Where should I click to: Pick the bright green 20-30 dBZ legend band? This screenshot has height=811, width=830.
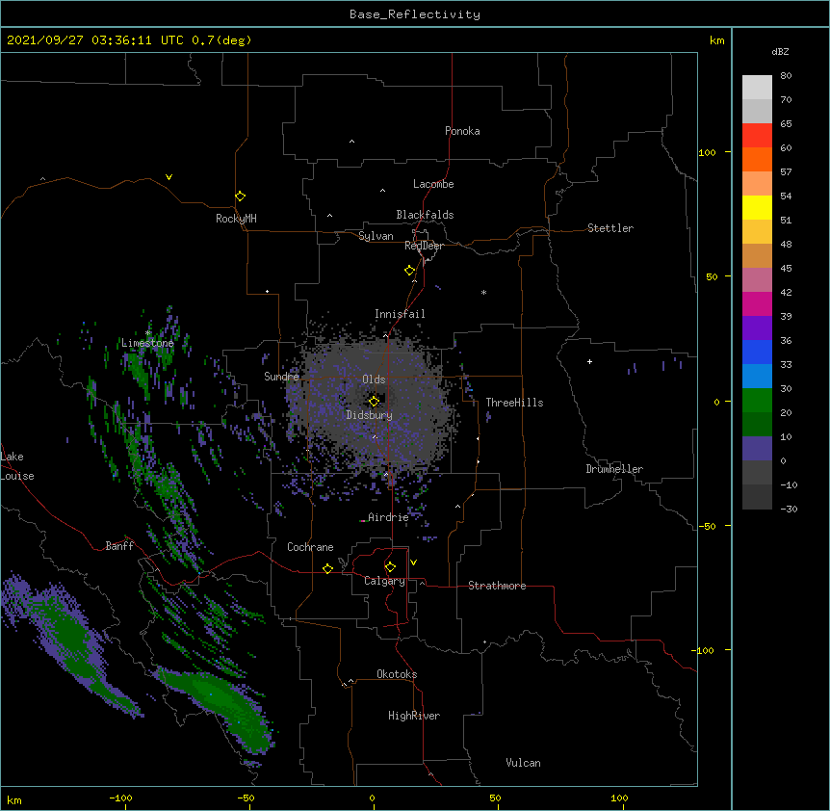pyautogui.click(x=757, y=401)
